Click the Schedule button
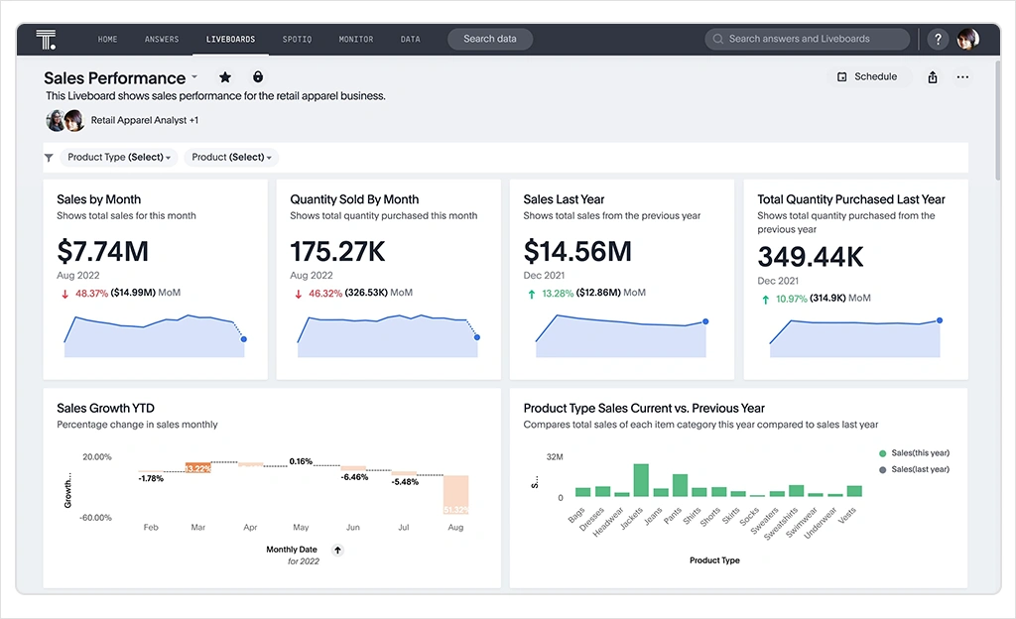This screenshot has width=1016, height=619. click(x=867, y=76)
